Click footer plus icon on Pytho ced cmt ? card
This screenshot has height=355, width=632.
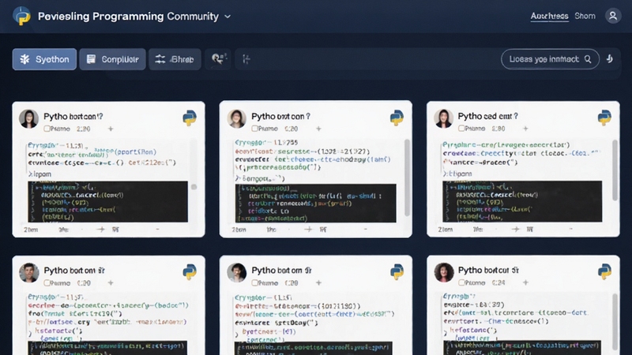516,229
